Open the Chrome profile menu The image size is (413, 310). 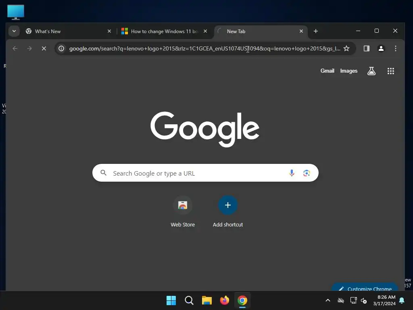[381, 48]
